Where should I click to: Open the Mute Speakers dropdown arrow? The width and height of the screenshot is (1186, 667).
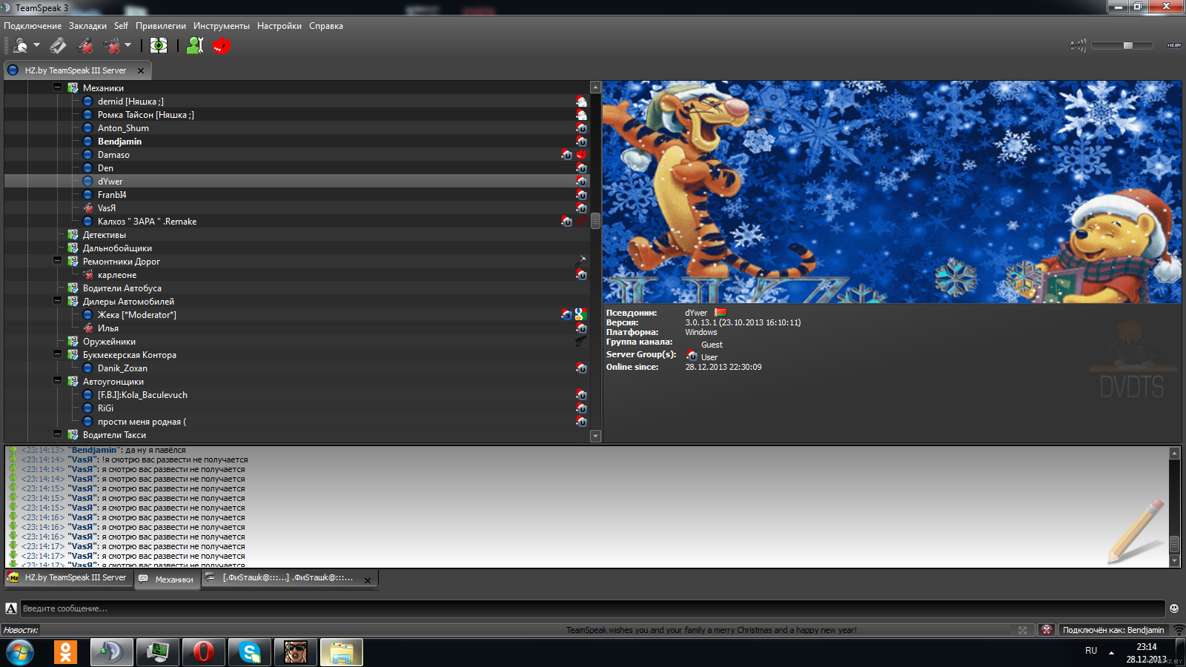[127, 45]
